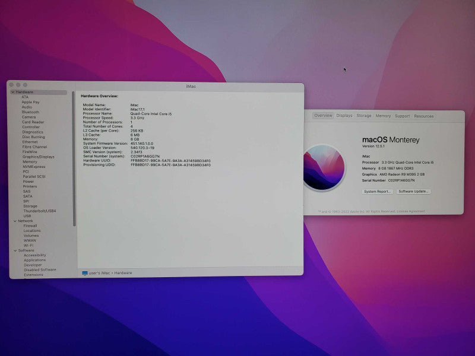Select the Model Identifier iMac17,1
The width and height of the screenshot is (475, 356).
point(138,109)
